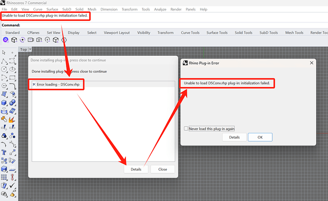Open the Help menu

(x=203, y=10)
